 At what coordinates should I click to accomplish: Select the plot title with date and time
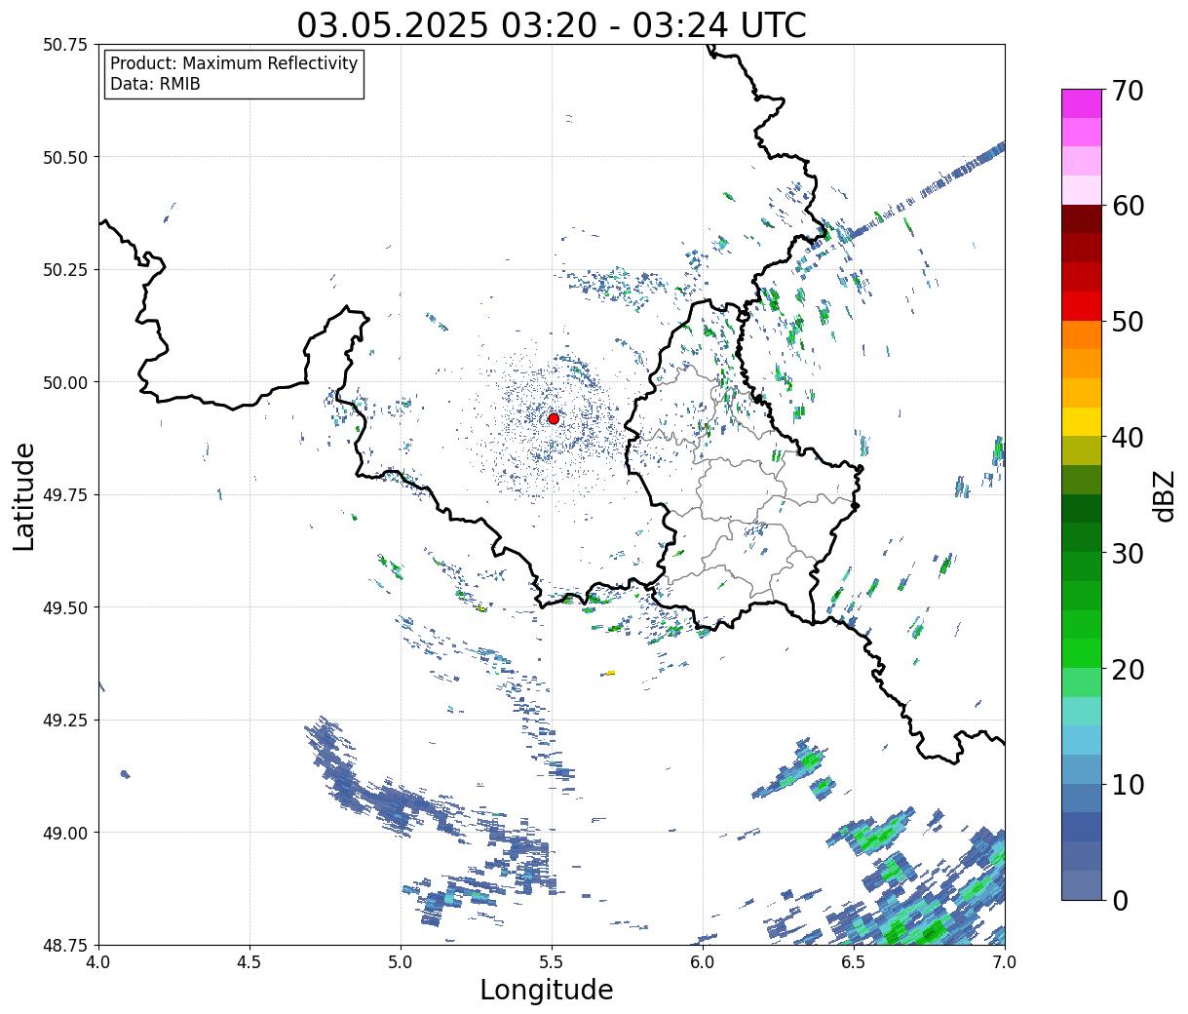click(x=552, y=24)
